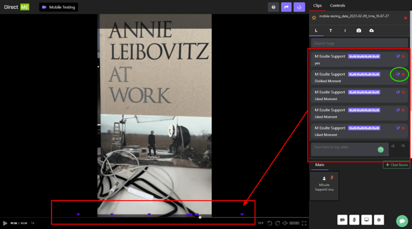
Task: Click the purple refresh history icon
Action: pos(299,7)
